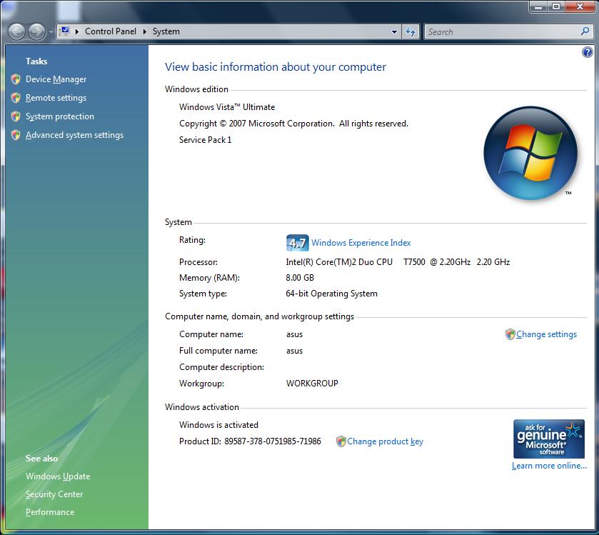Minimize the System window
Screen dimensions: 599x535
tap(538, 6)
